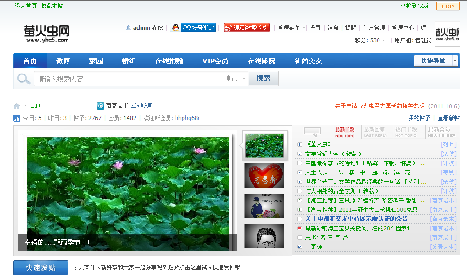Image resolution: width=467 pixels, height=275 pixels.
Task: Click author [残月] in topic list
Action: tap(448, 145)
